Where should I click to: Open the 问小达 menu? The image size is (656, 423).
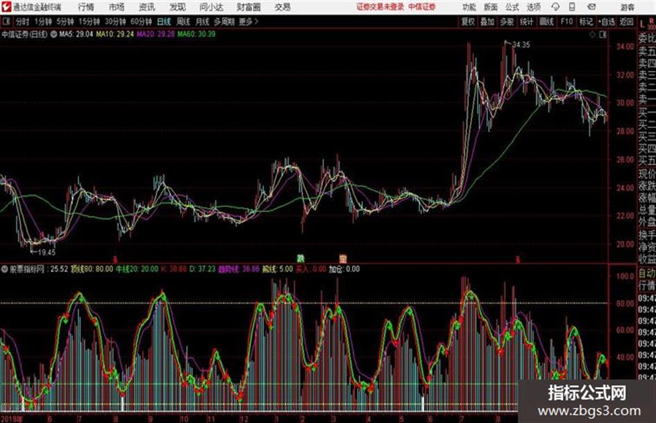(x=211, y=7)
